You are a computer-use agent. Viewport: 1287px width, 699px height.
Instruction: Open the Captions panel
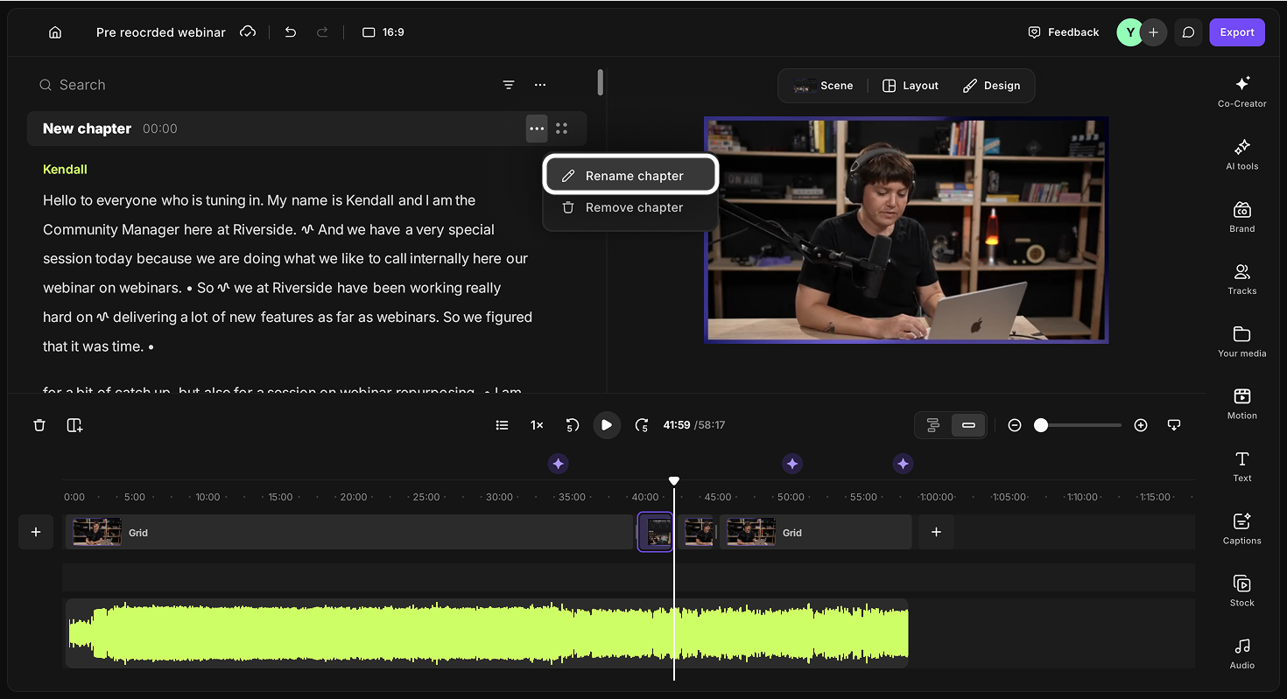coord(1241,528)
